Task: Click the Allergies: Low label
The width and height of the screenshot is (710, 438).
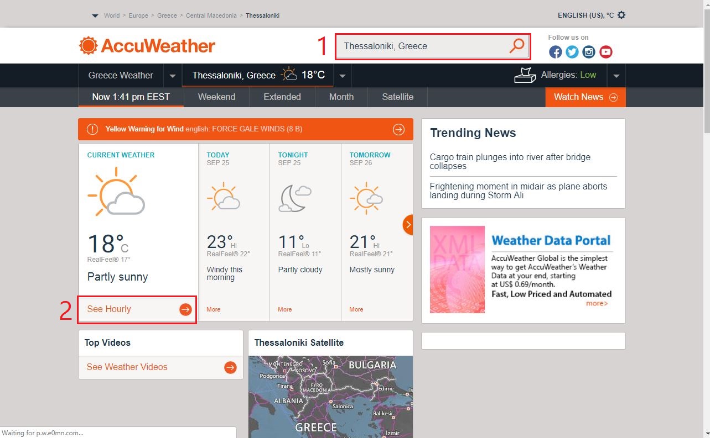Action: pos(569,75)
